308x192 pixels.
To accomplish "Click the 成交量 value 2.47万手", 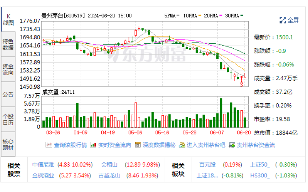I will pos(287,78).
